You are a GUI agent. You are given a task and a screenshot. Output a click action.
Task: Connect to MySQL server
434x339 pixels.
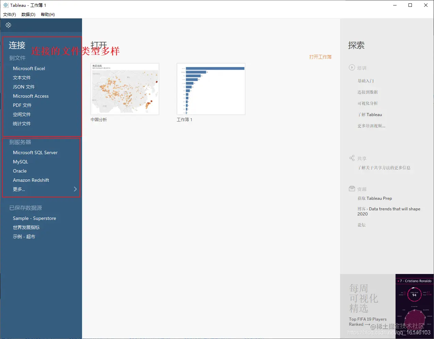tap(20, 162)
